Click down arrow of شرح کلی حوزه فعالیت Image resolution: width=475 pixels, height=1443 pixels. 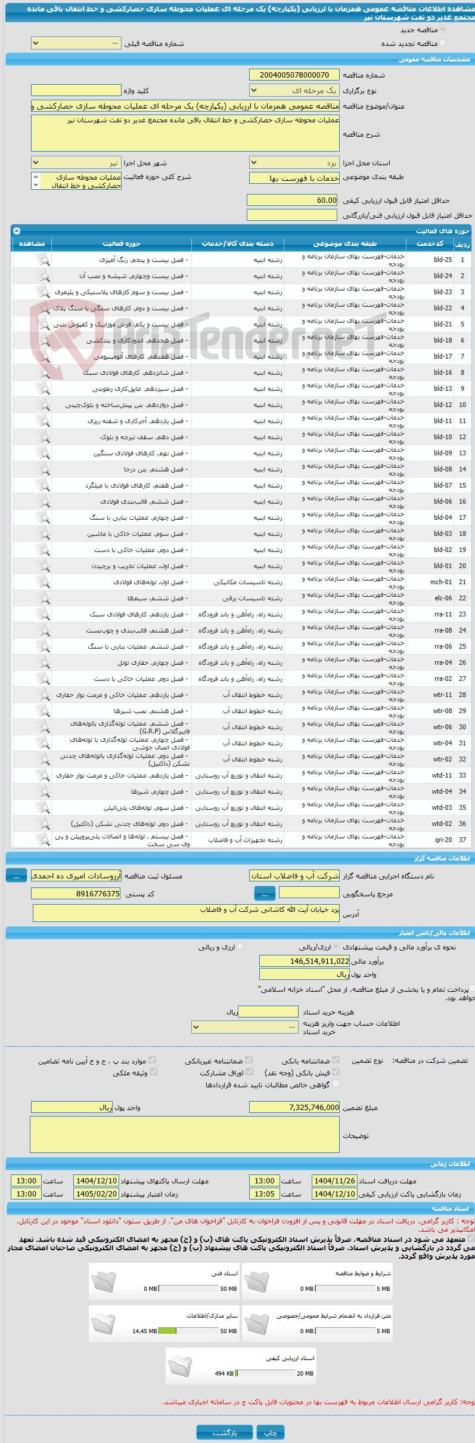click(x=36, y=185)
